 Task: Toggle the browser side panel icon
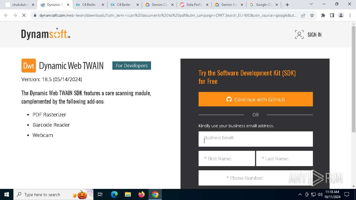coord(332,15)
